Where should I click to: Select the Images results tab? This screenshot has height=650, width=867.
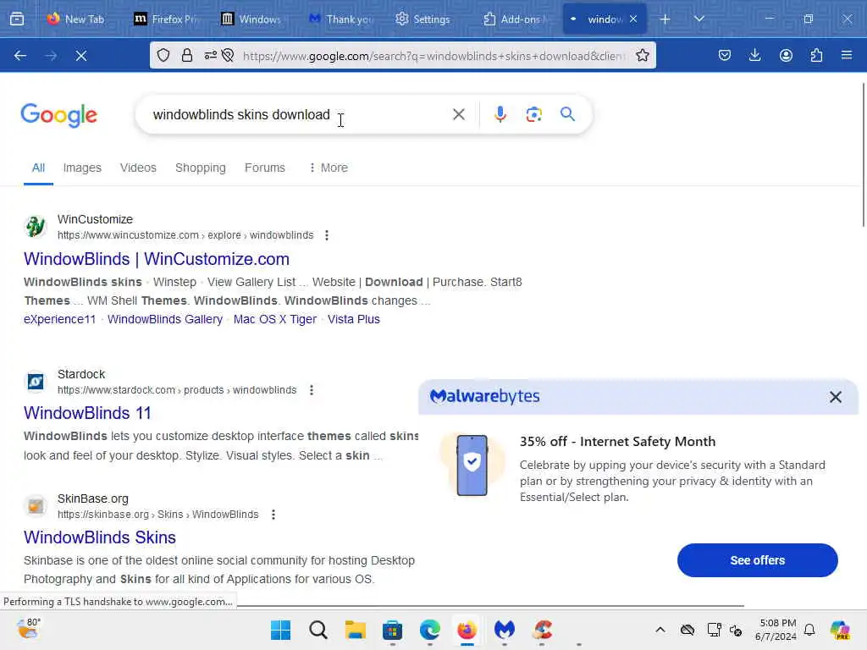[x=82, y=168]
